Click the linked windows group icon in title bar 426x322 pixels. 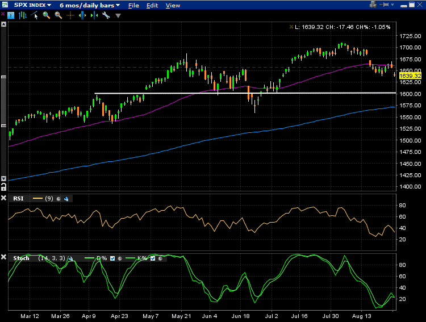pos(373,5)
